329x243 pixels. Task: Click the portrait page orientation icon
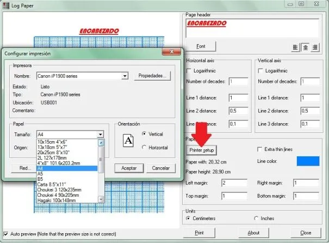(x=128, y=140)
